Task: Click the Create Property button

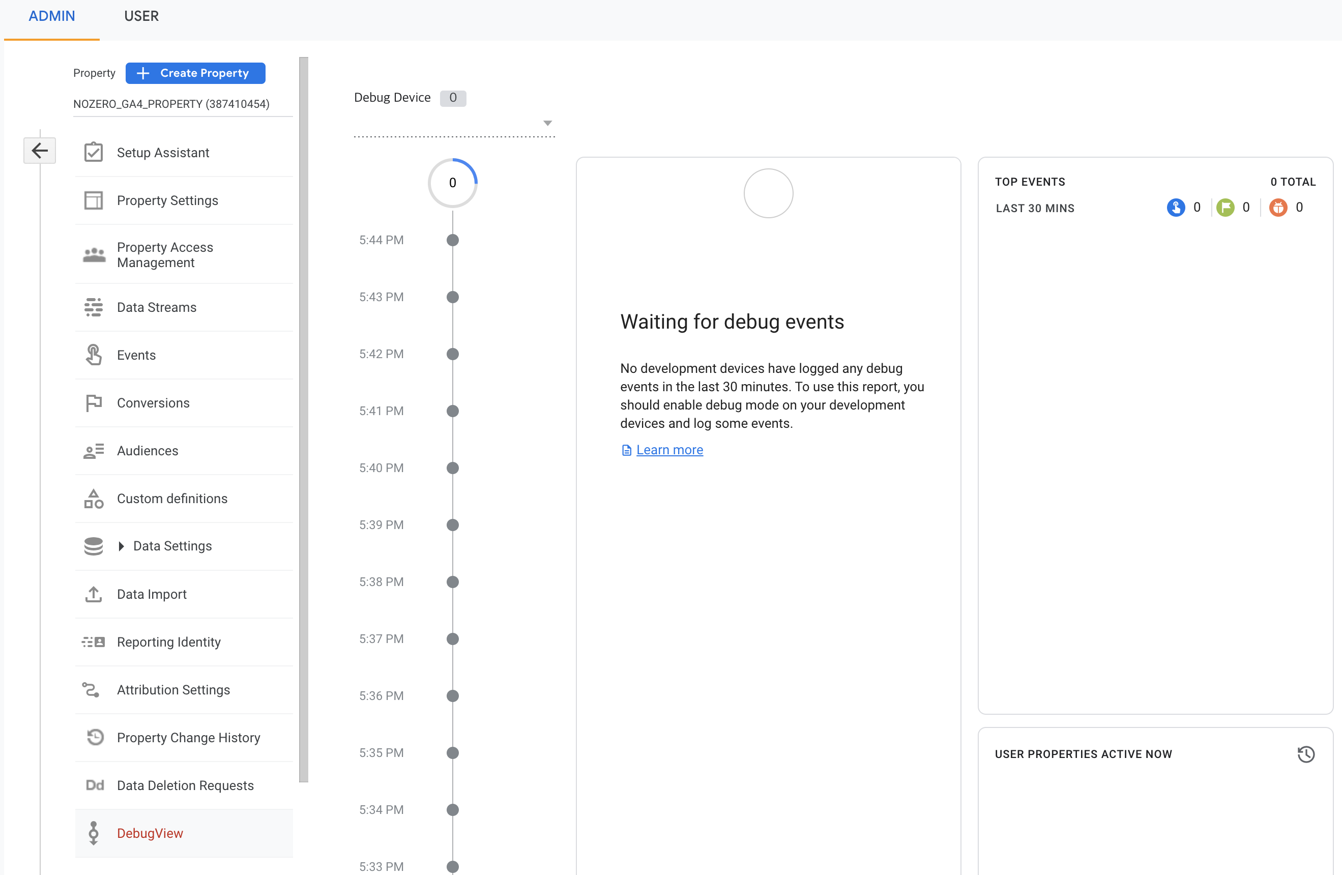Action: pos(195,73)
